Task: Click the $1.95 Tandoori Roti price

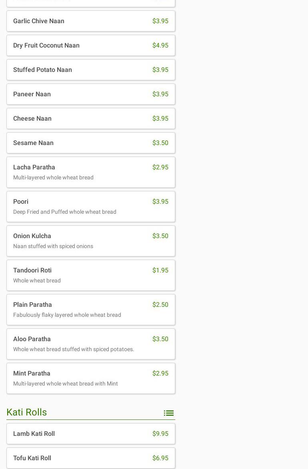Action: 160,270
